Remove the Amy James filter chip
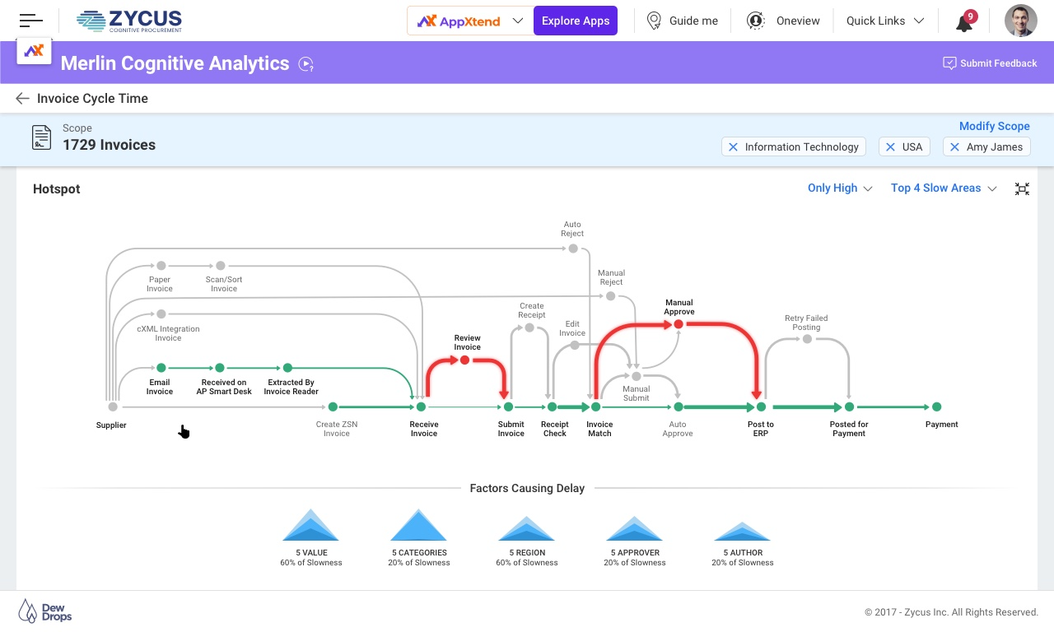 [954, 147]
